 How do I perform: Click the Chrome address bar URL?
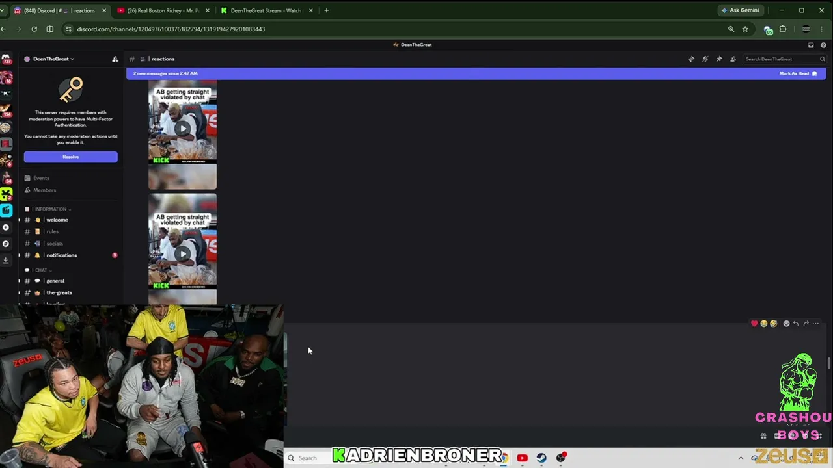pyautogui.click(x=171, y=29)
